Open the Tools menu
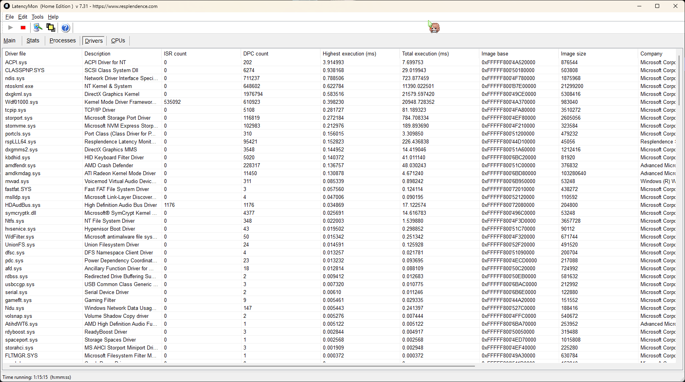 [x=37, y=17]
